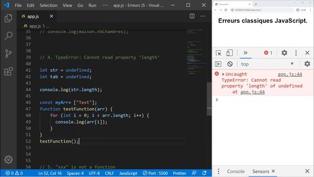
Task: Open the View menu
Action: 67,5
